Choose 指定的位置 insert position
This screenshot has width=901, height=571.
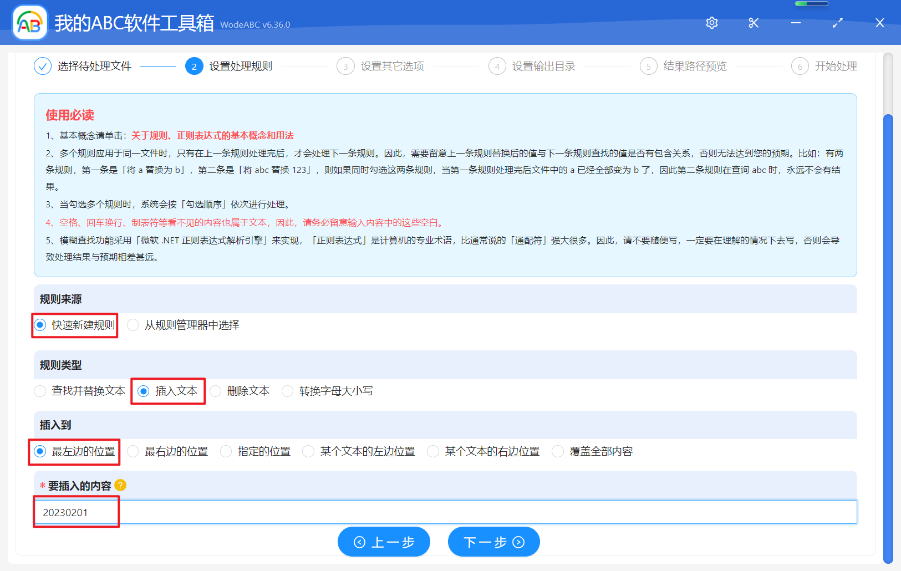(226, 451)
